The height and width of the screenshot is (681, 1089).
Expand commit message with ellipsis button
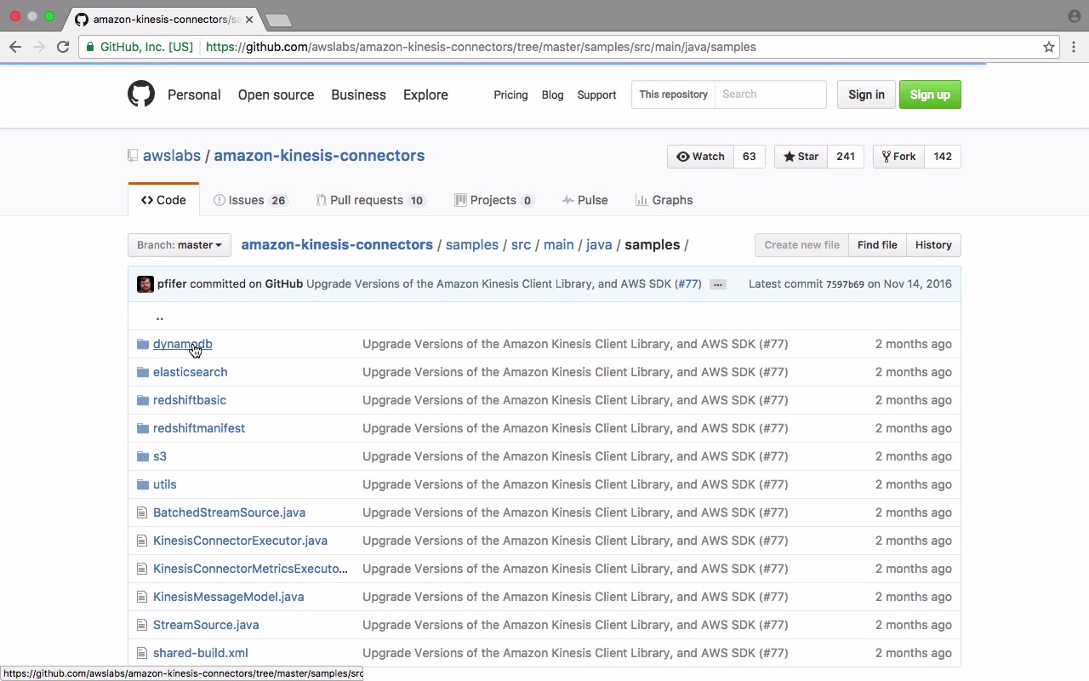(x=717, y=284)
